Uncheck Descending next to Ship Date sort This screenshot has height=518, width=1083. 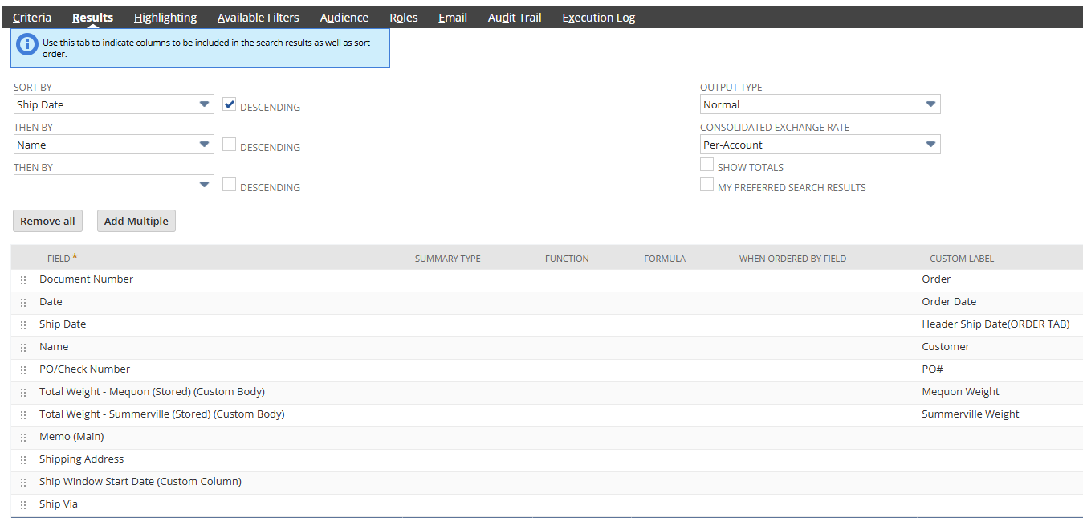point(230,104)
